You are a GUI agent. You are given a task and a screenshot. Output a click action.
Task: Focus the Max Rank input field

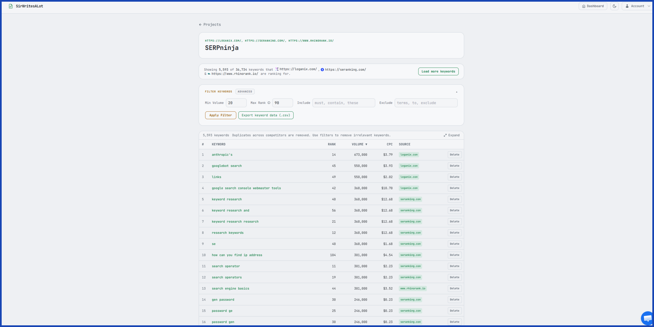[x=283, y=103]
